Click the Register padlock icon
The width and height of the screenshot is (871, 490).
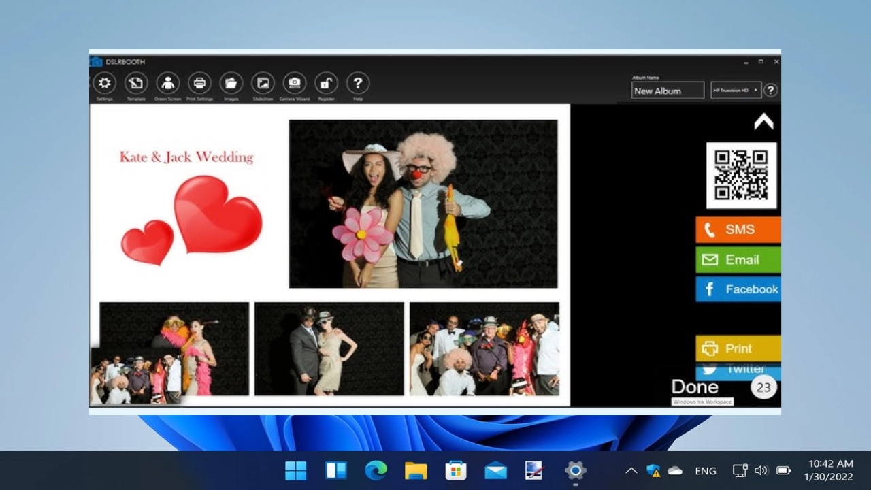point(326,83)
